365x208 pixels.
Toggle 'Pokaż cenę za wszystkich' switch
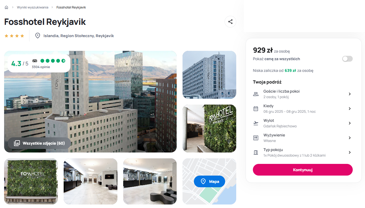click(347, 59)
